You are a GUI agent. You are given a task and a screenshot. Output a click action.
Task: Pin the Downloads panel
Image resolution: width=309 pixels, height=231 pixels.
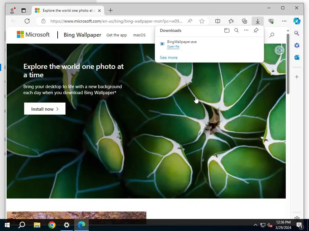point(256,30)
